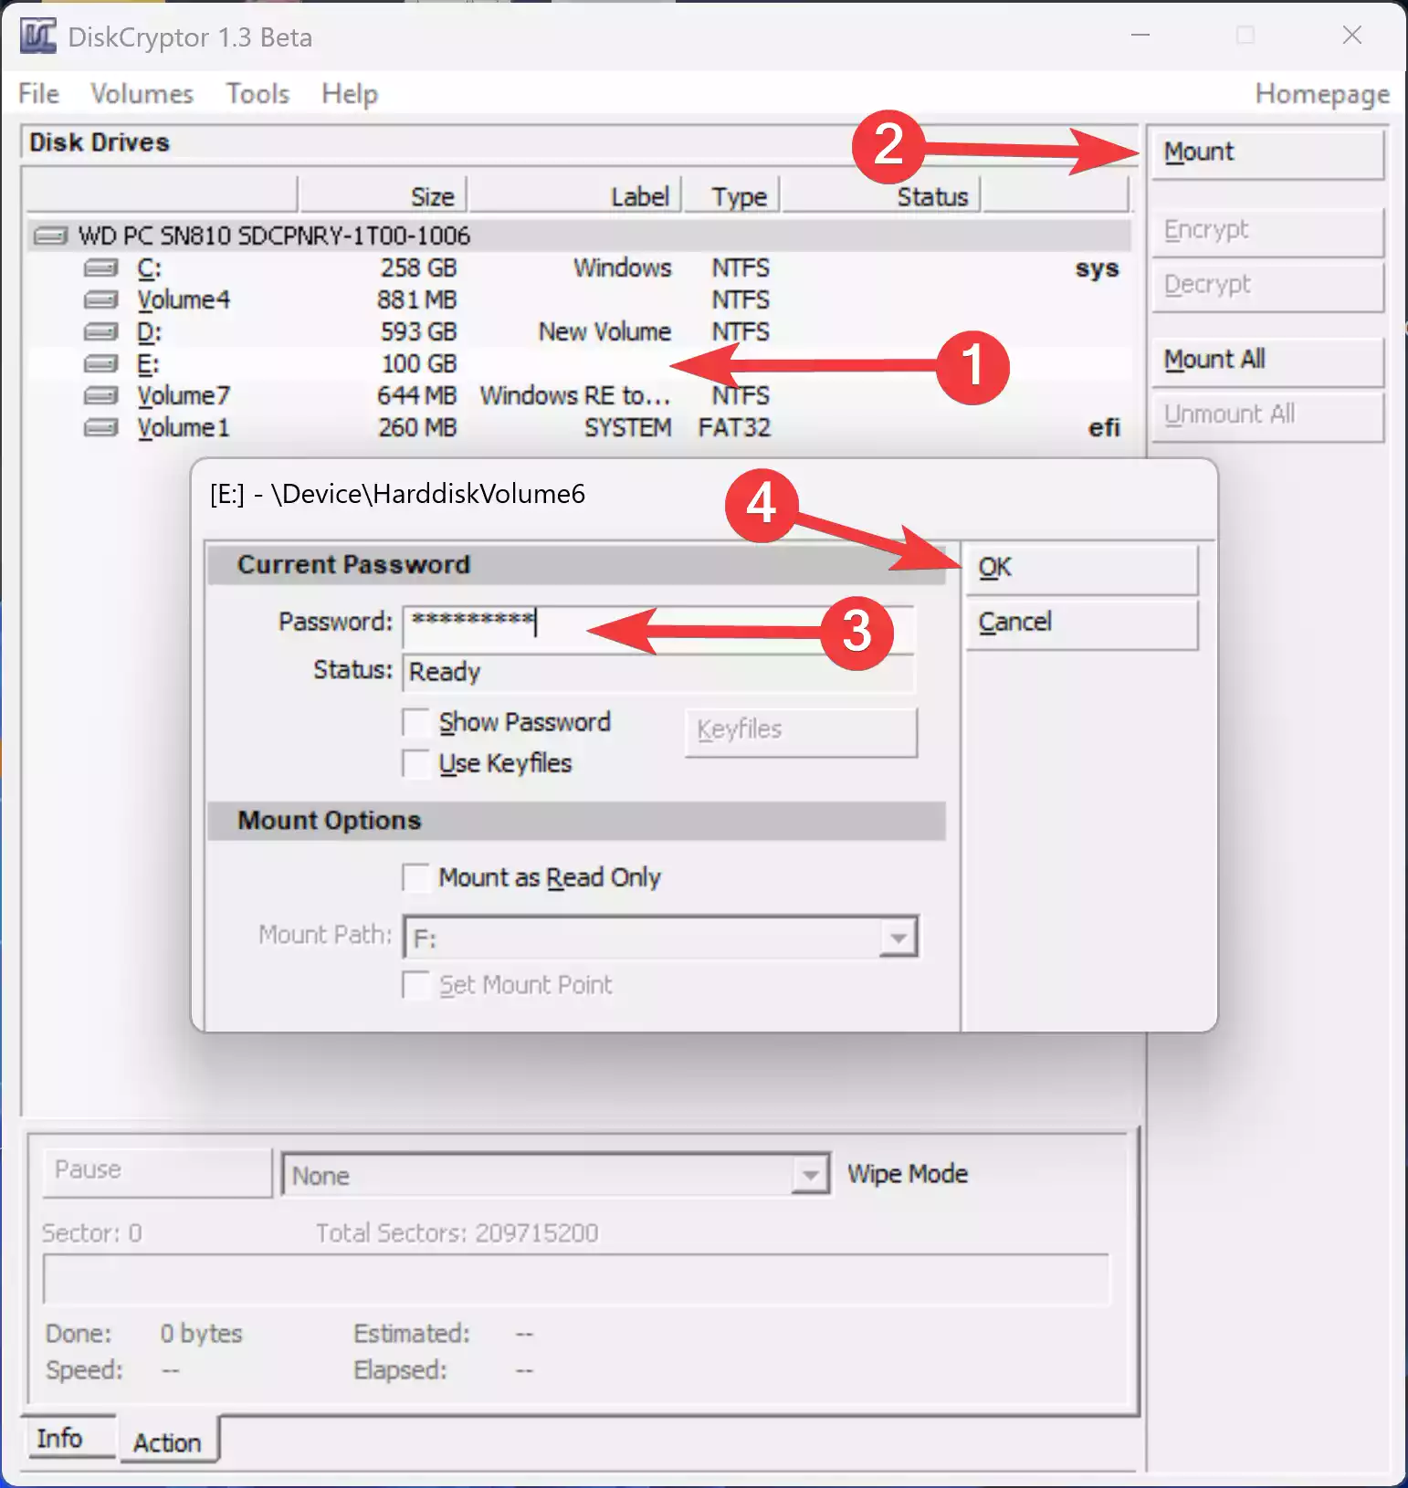Switch to the Action tab
This screenshot has height=1488, width=1408.
(169, 1441)
